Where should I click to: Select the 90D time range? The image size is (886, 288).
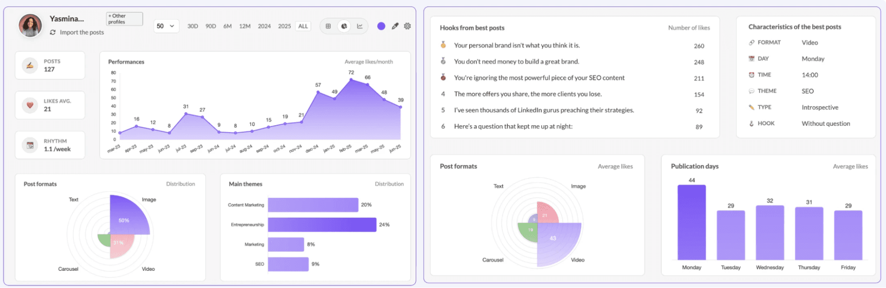[x=211, y=26]
